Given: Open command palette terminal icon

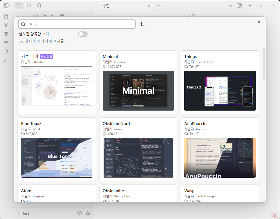Looking at the screenshot, I should (6, 60).
